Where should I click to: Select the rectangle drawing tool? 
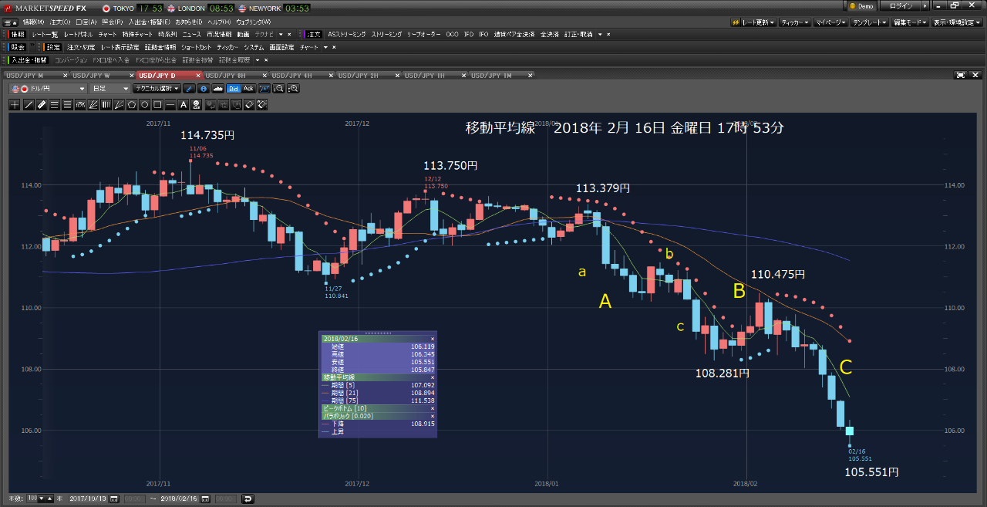pyautogui.click(x=157, y=104)
